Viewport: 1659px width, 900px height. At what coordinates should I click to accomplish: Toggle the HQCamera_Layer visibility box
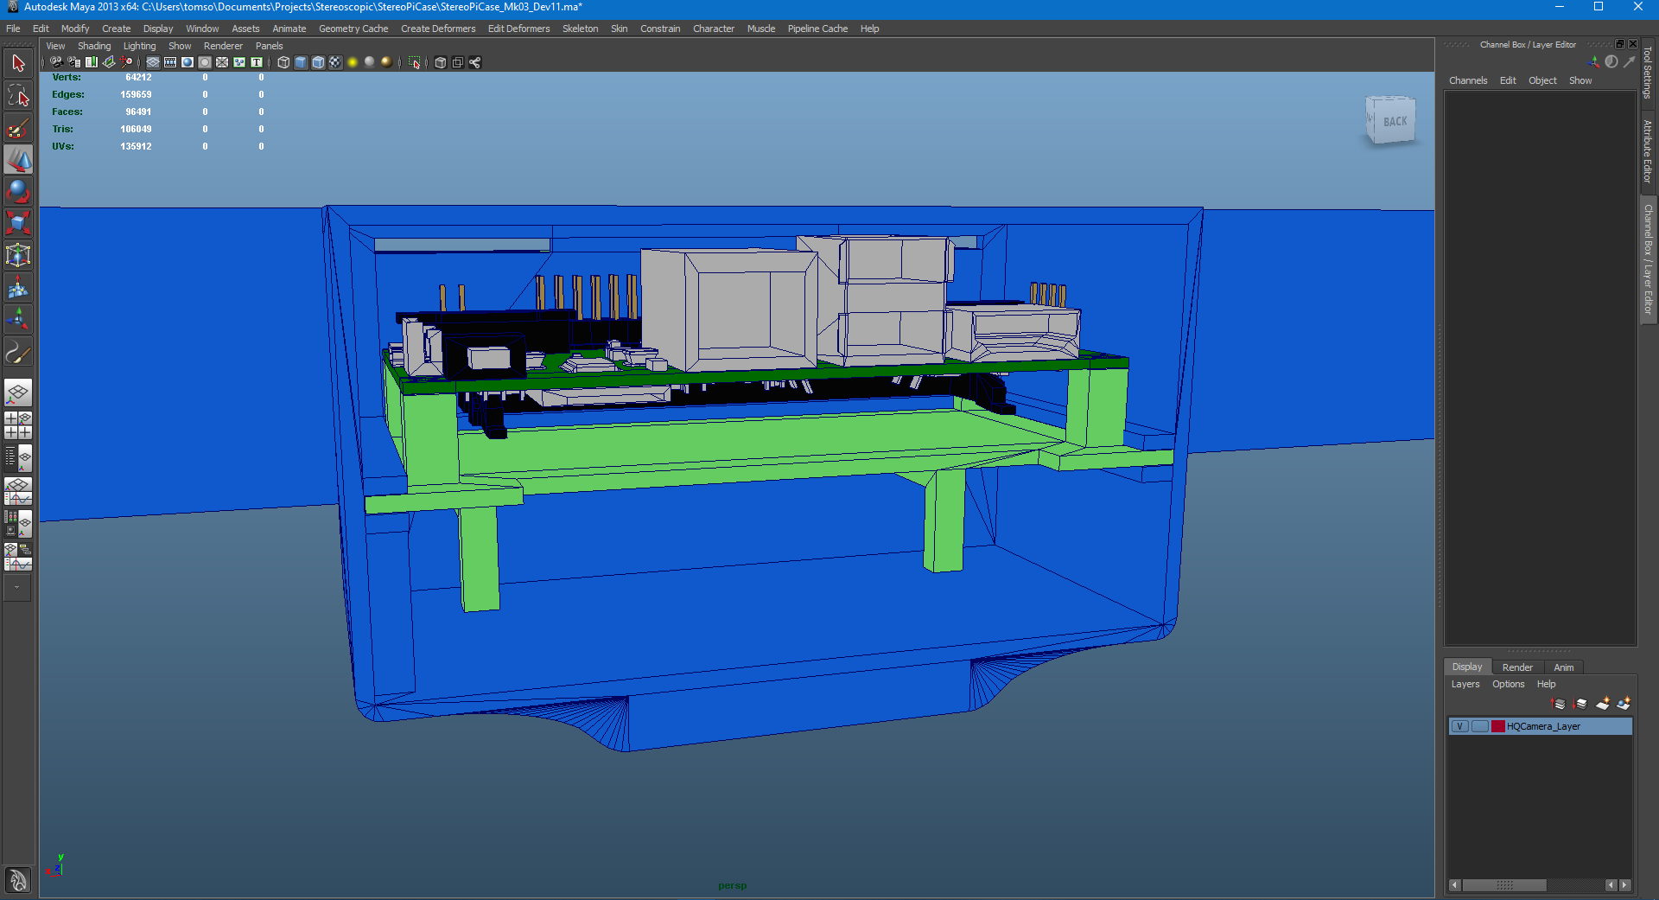coord(1459,726)
